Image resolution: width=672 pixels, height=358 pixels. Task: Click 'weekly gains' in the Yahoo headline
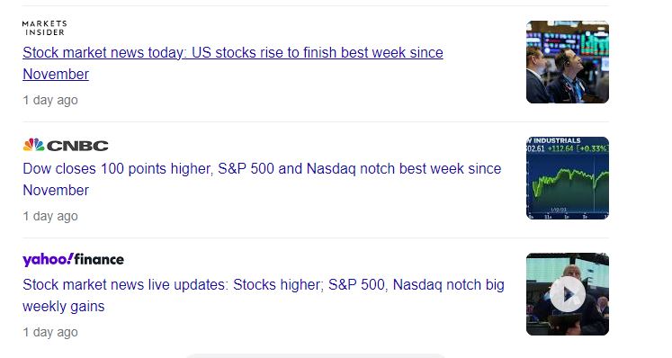click(64, 307)
